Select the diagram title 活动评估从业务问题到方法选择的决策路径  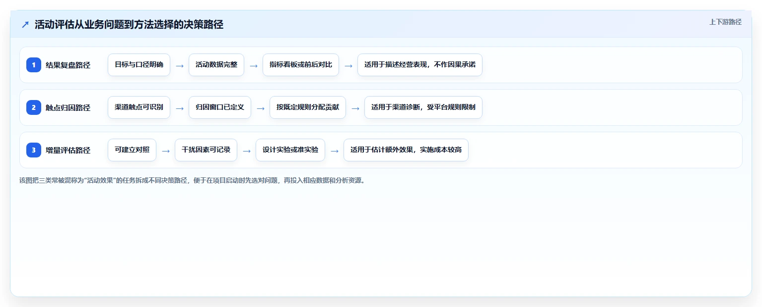(129, 25)
